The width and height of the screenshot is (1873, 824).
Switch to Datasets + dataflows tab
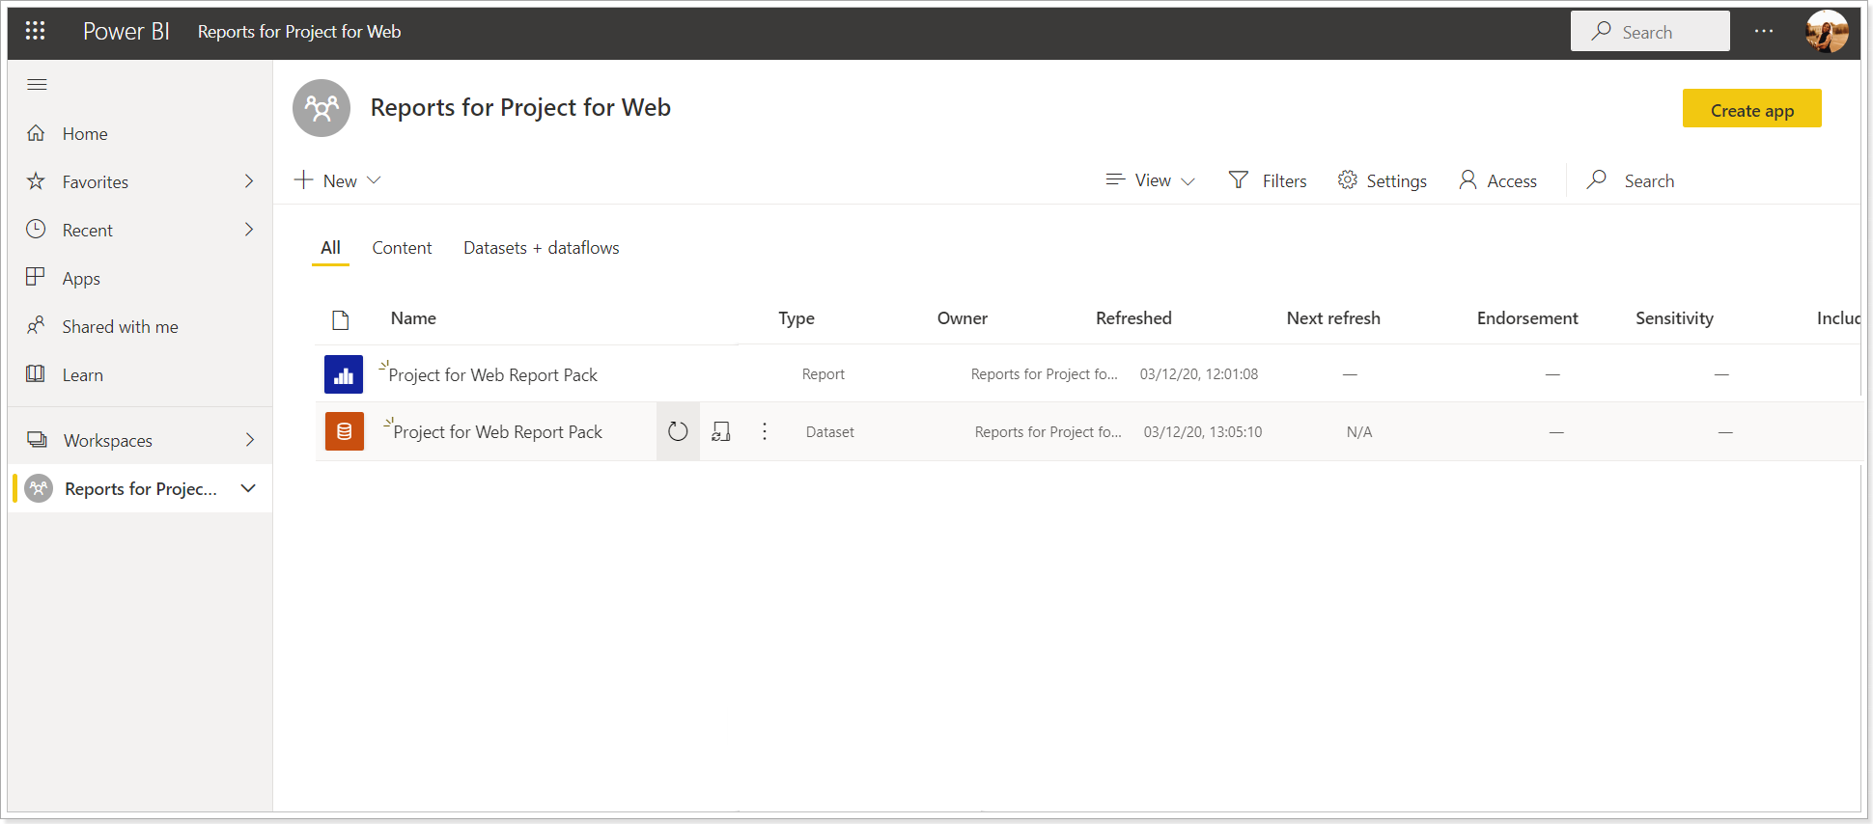tap(542, 248)
